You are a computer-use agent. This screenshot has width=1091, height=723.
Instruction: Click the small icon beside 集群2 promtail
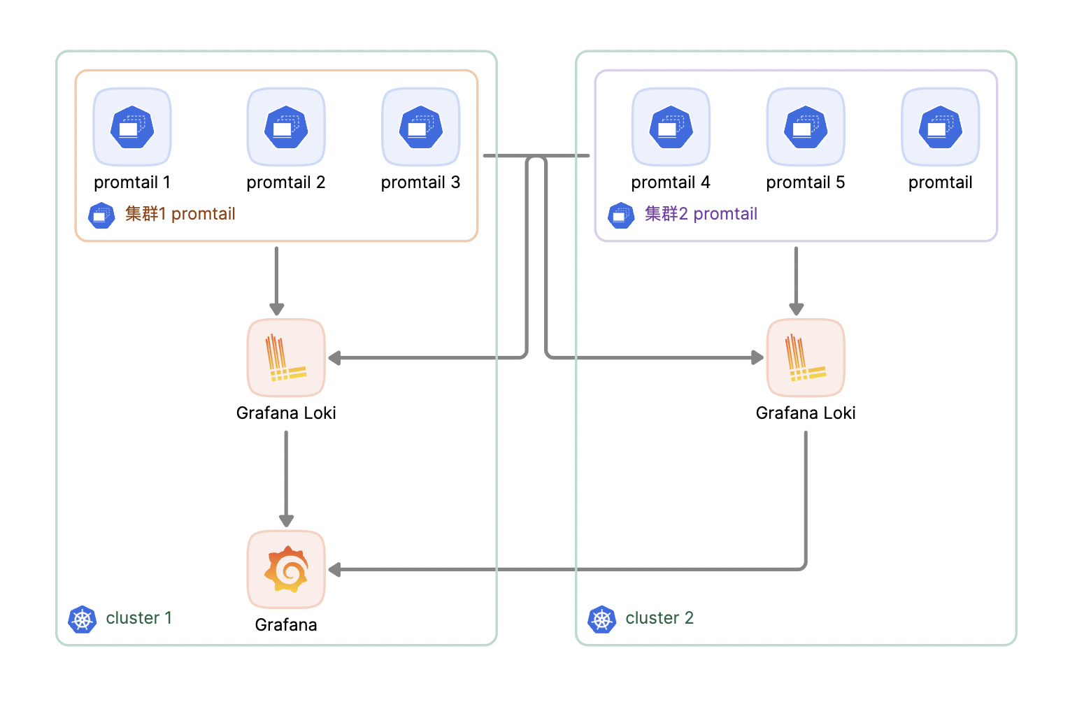click(x=621, y=215)
